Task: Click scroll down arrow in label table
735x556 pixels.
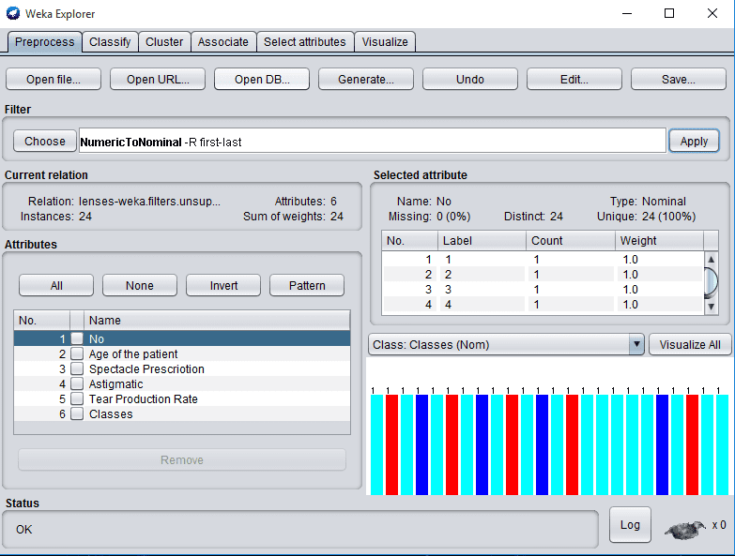Action: 711,307
